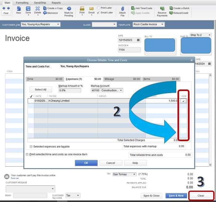Click the Find button
The height and width of the screenshot is (202, 216).
point(6,13)
